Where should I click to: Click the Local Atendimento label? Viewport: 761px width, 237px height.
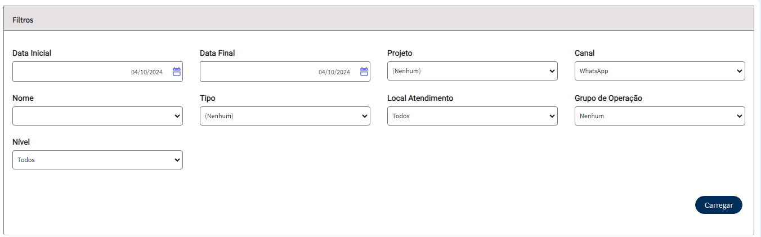[x=420, y=98]
